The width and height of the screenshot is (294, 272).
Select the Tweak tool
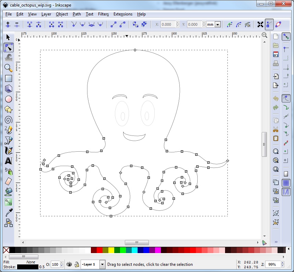9,58
